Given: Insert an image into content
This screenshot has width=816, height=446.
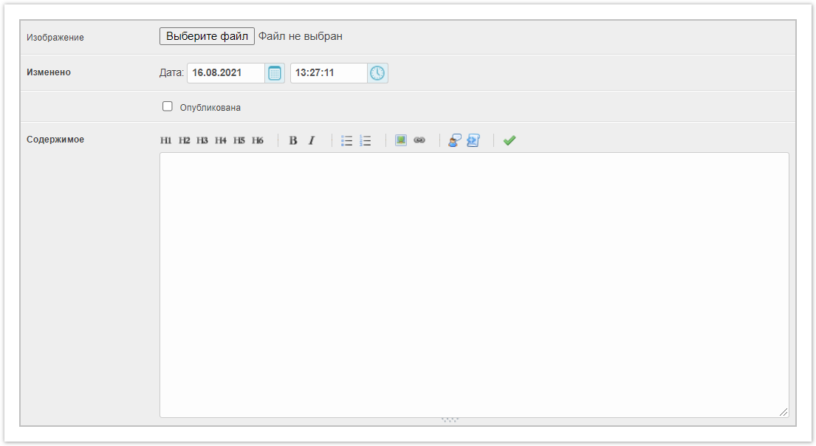Looking at the screenshot, I should 401,140.
